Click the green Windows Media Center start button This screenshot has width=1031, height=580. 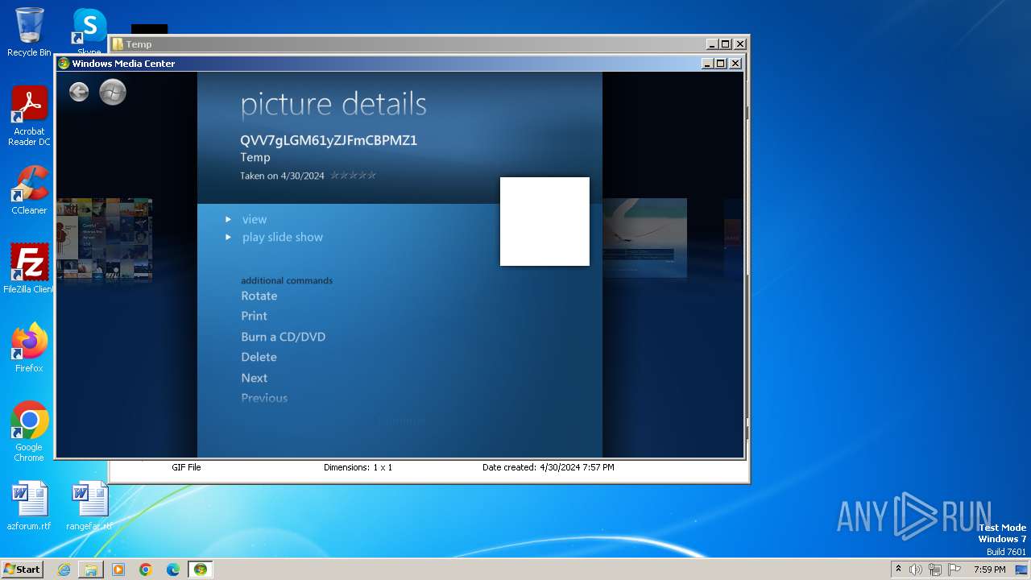[x=113, y=92]
